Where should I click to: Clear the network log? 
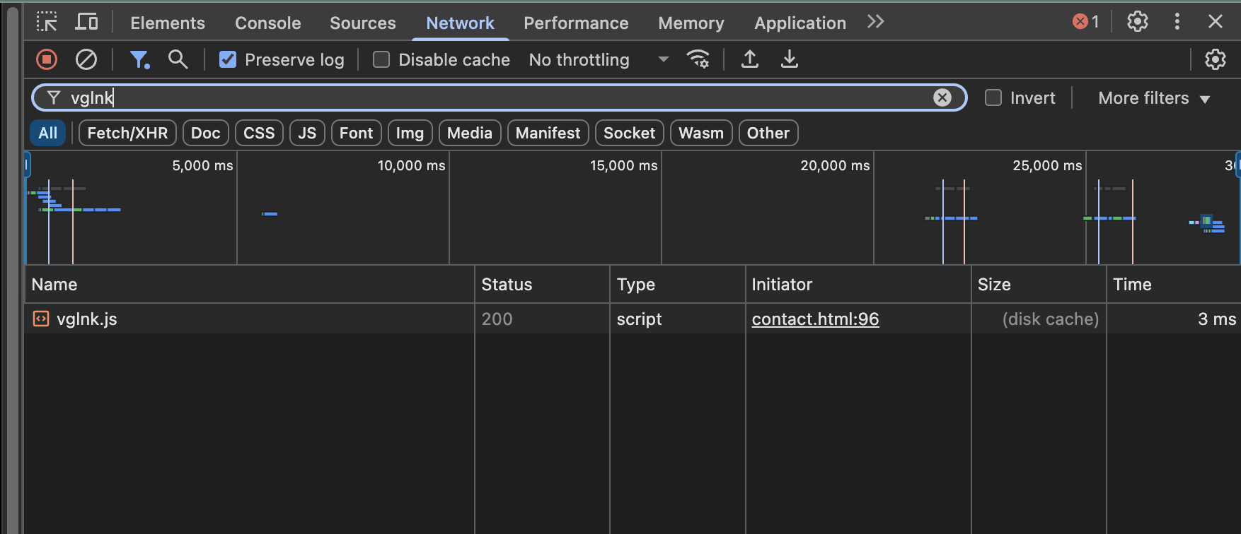point(86,60)
